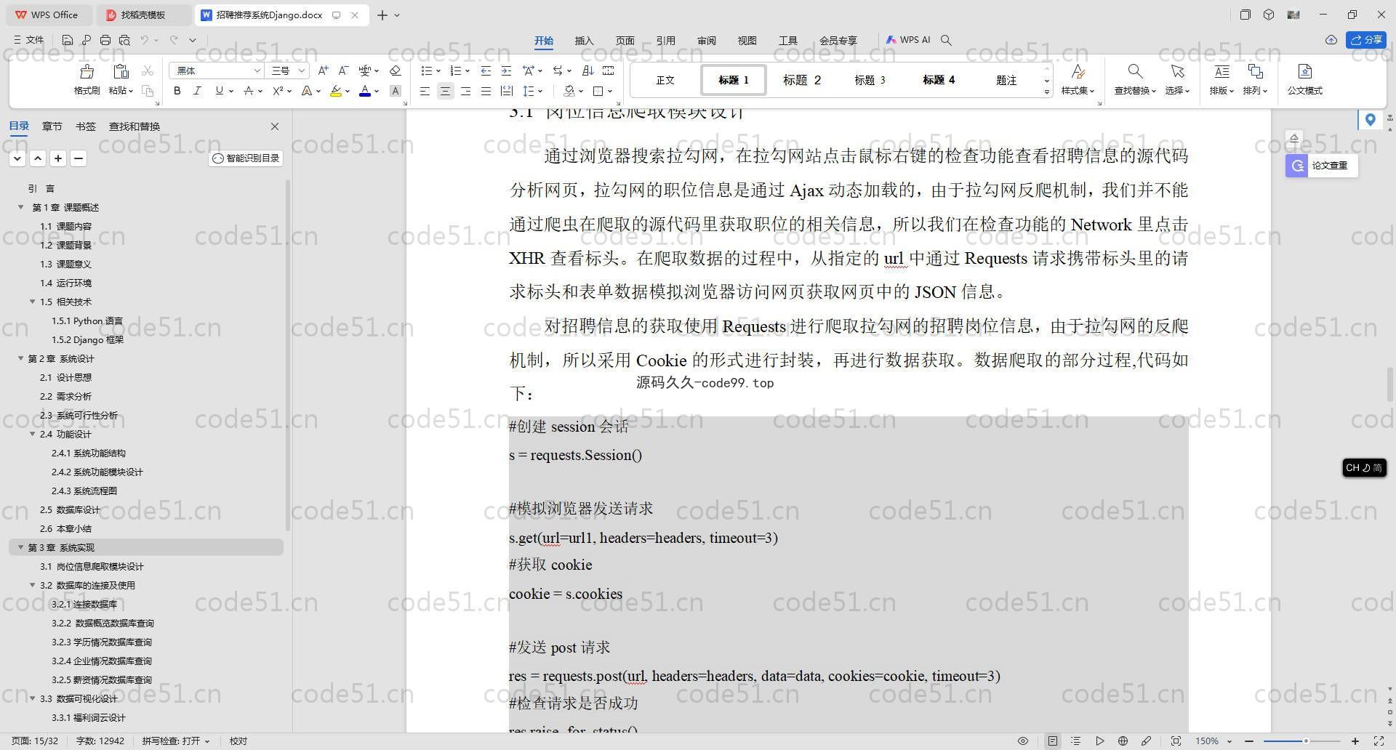Click the Decrease Font Size icon

(x=344, y=70)
